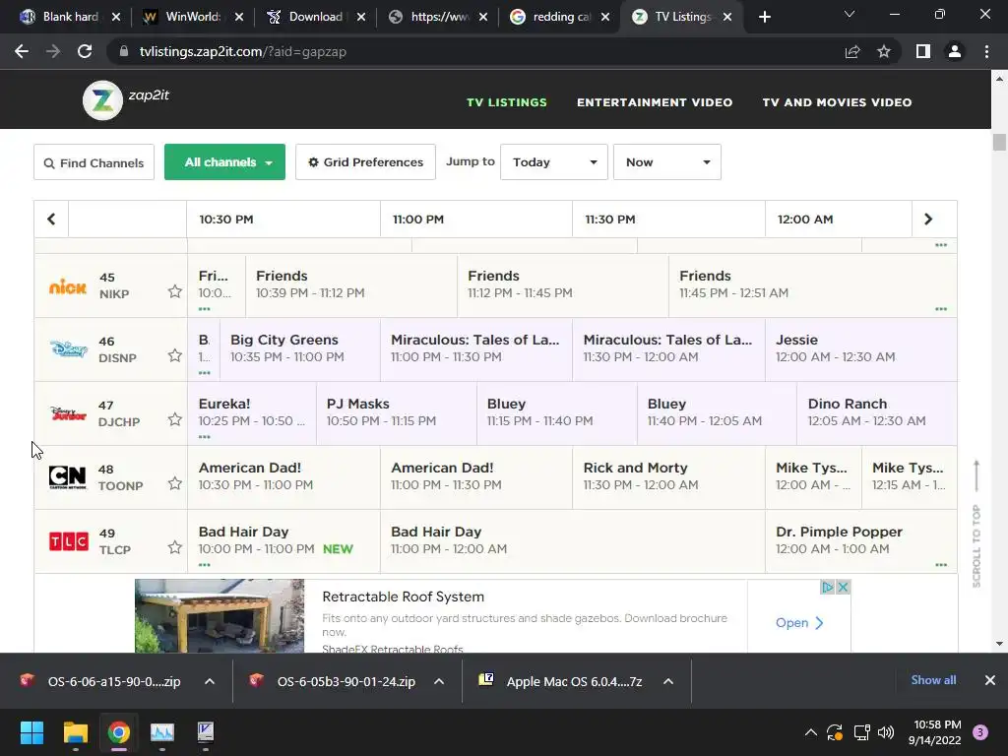This screenshot has height=756, width=1008.
Task: Open Rick and Morty listing
Action: point(668,477)
